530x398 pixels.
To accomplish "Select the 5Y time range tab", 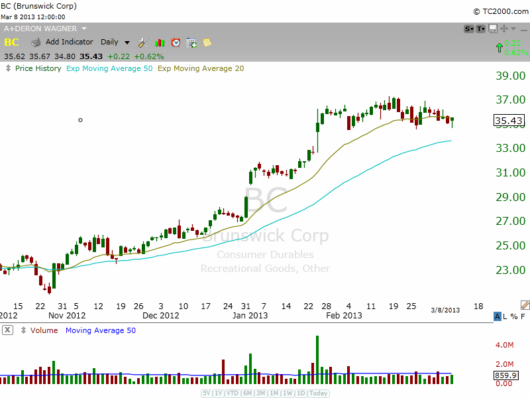I will (x=207, y=393).
